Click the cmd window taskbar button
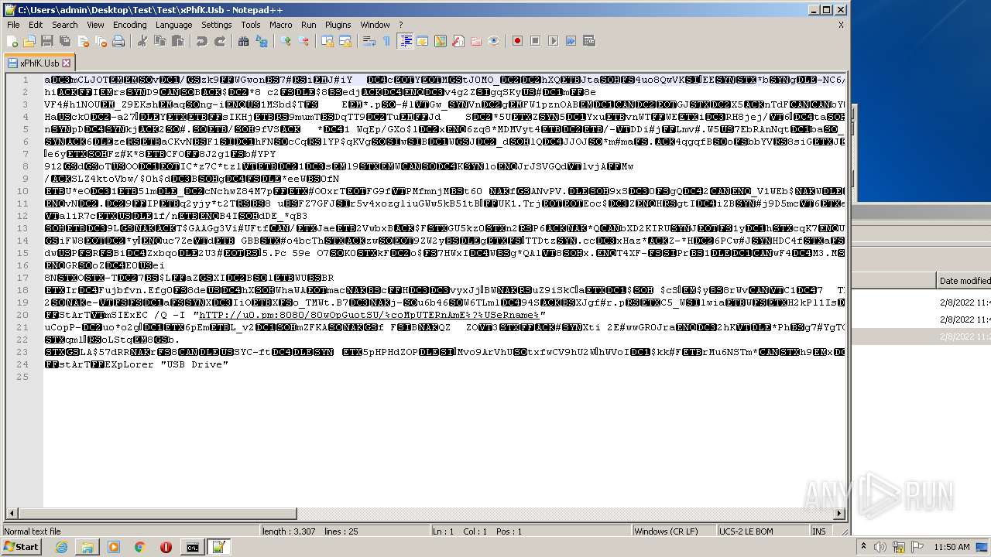This screenshot has width=991, height=557. tap(192, 547)
